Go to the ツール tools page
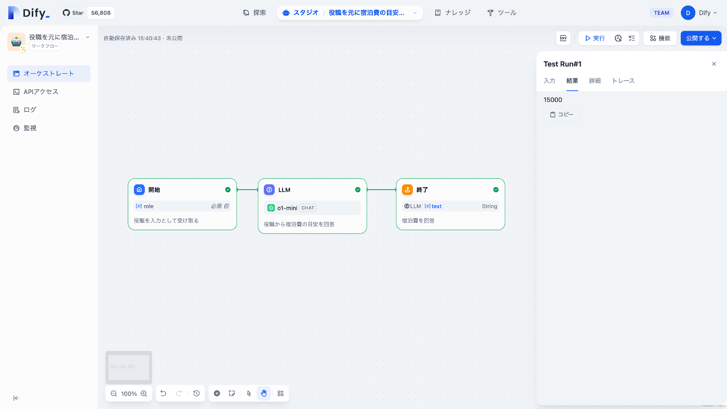This screenshot has height=409, width=727. click(502, 12)
